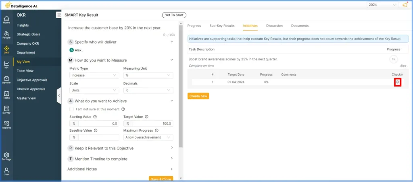
Task: Expand 'Keep it Relevant to this Objective'
Action: click(172, 148)
